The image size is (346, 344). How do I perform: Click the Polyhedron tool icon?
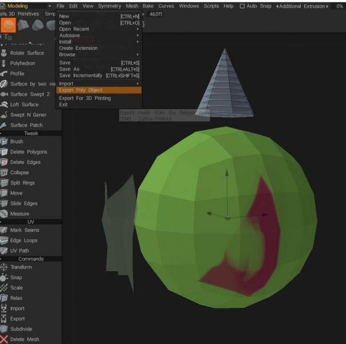click(x=4, y=63)
